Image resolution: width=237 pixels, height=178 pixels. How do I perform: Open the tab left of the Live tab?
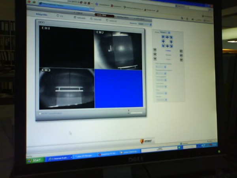pyautogui.click(x=79, y=13)
